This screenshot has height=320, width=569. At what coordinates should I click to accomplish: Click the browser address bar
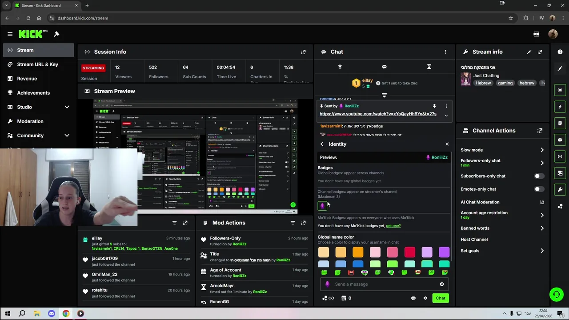click(x=276, y=18)
